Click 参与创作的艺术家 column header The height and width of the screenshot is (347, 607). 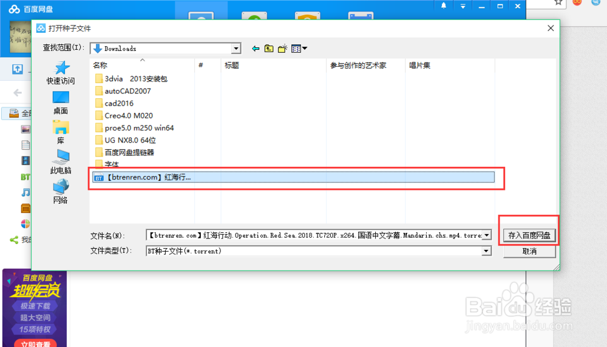[x=366, y=66]
